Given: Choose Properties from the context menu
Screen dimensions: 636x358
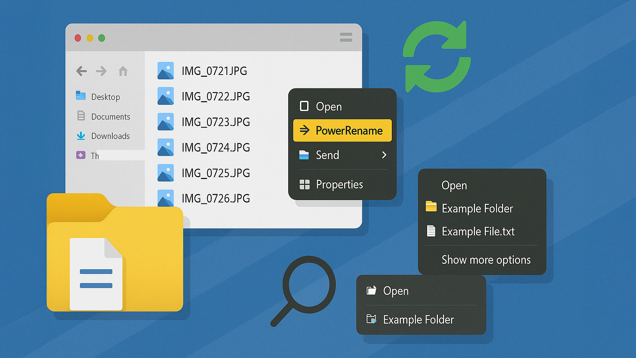Looking at the screenshot, I should [339, 184].
